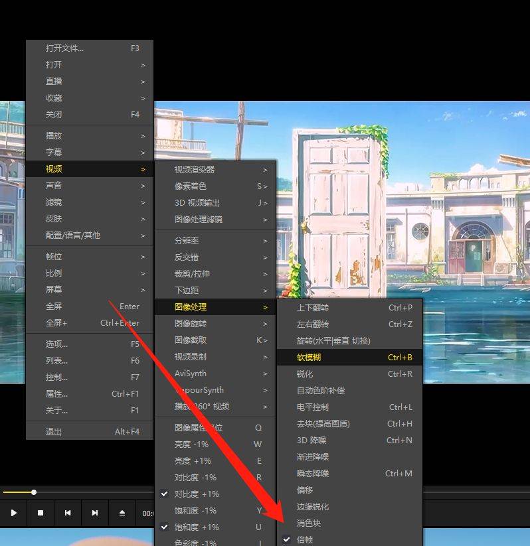Open 属性... Ctrl+F1 item
Image resolution: width=530 pixels, height=546 pixels.
point(90,394)
